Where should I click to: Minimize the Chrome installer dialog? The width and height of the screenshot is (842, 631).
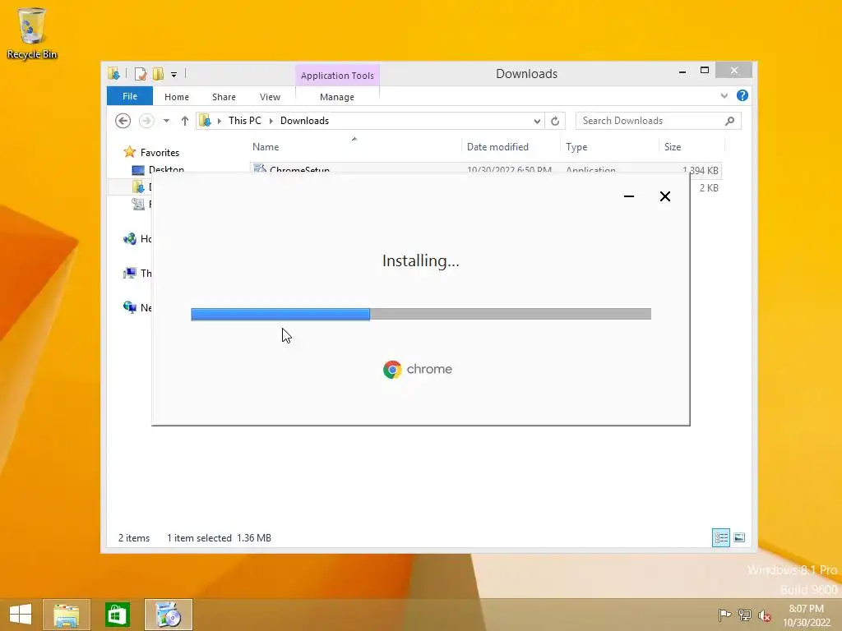(629, 196)
